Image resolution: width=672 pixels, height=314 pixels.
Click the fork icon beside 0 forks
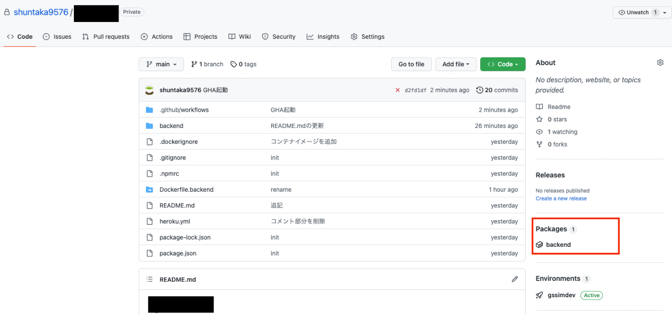tap(540, 144)
